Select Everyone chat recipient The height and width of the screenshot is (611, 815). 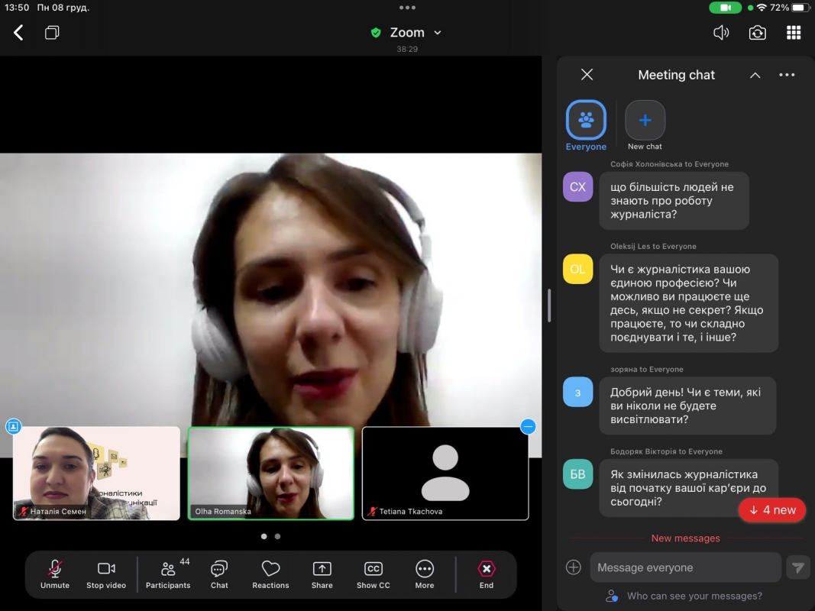tap(586, 121)
